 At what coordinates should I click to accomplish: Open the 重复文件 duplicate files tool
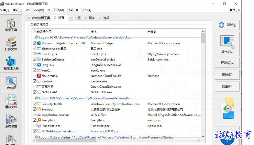pyautogui.click(x=11, y=101)
